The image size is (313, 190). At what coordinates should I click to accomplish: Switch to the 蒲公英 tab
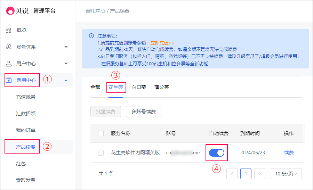162,87
